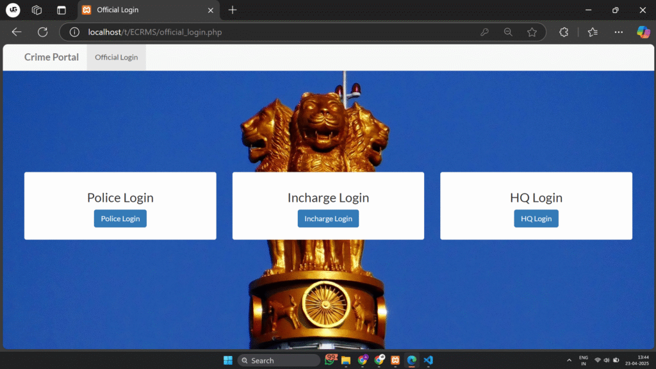656x369 pixels.
Task: Click the blue HQ Login button
Action: click(x=536, y=218)
